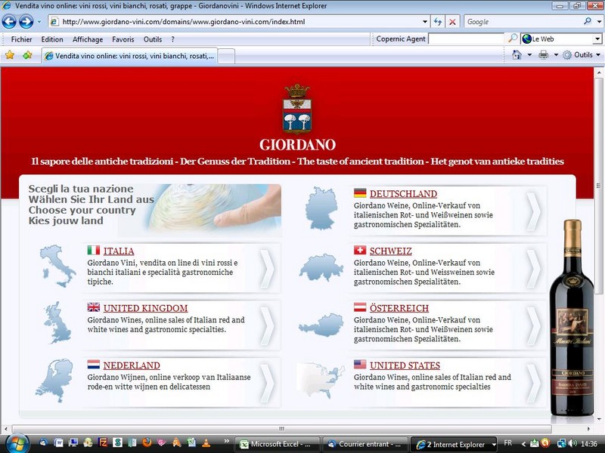
Task: Click the United Kingdom flag icon
Action: (93, 307)
